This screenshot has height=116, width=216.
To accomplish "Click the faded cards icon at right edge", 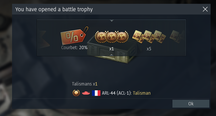I will pyautogui.click(x=178, y=37).
